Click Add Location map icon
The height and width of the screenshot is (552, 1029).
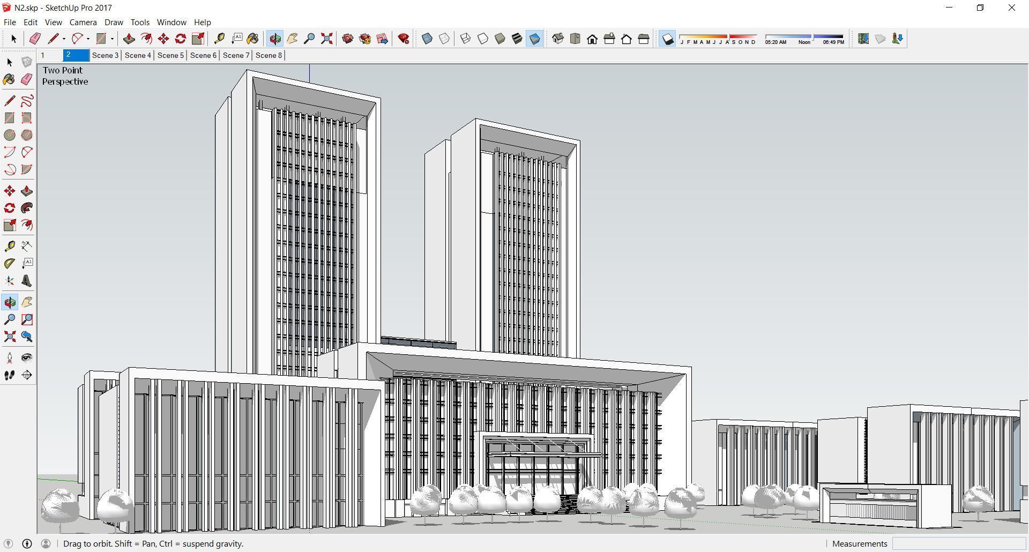[x=863, y=39]
